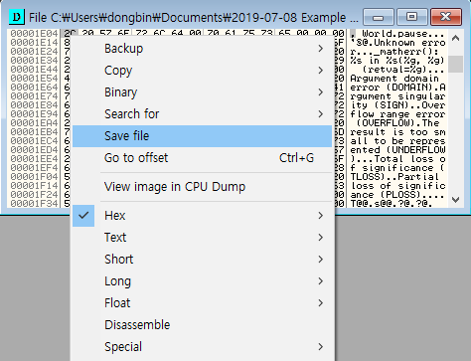Click the scrollbar up arrow
This screenshot has width=471, height=361.
(456, 38)
